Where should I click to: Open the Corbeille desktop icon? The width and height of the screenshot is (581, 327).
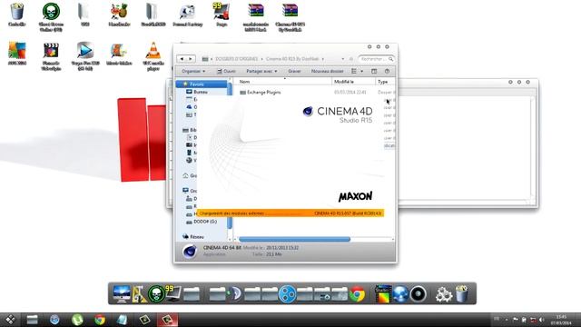click(17, 15)
